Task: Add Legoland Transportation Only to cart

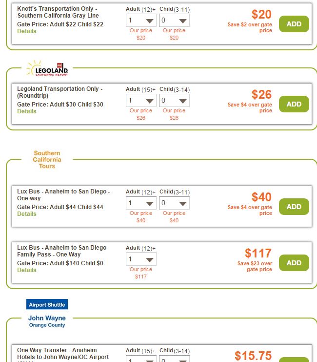Action: coord(294,104)
